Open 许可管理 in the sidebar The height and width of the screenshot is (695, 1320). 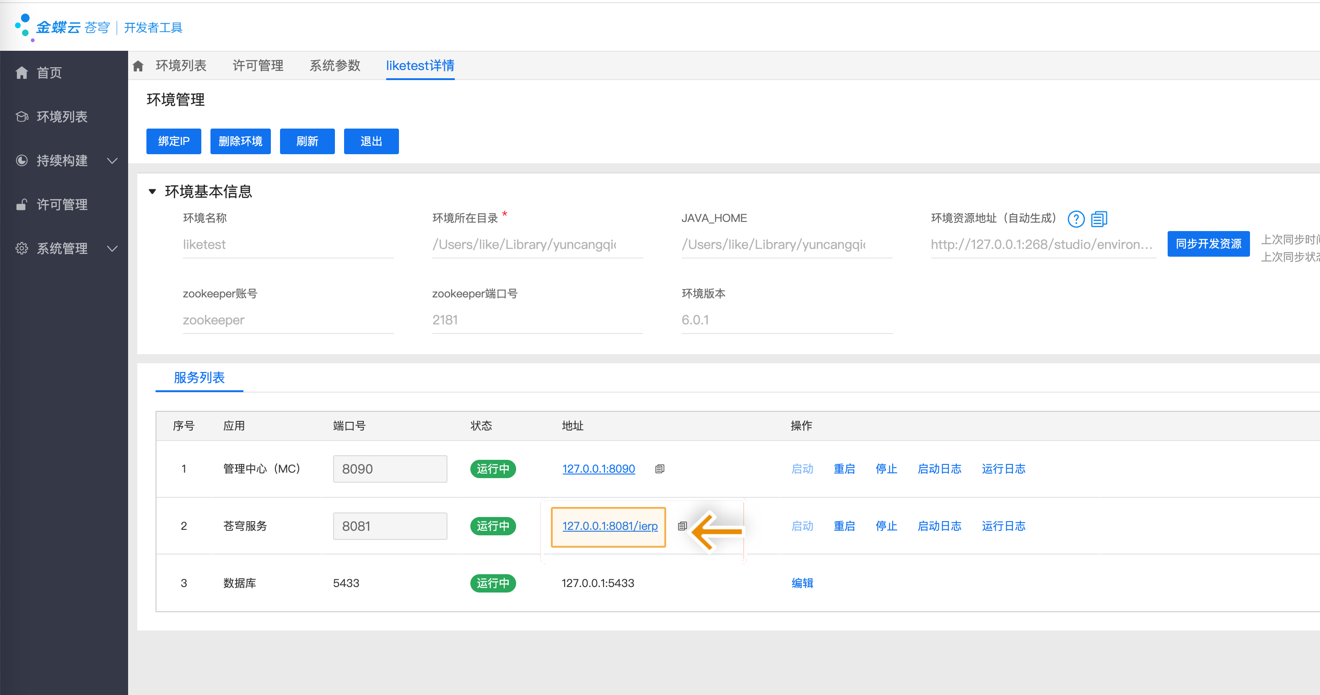61,205
